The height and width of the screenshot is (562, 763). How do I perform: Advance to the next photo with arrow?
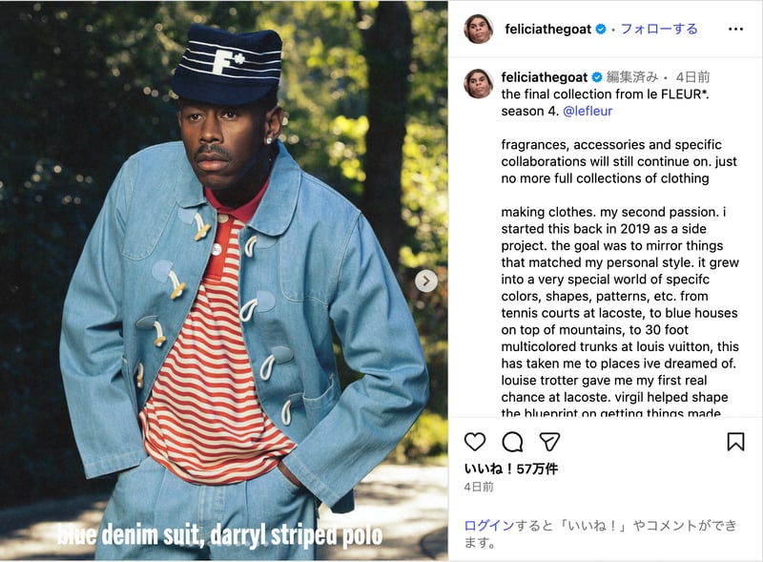coord(426,281)
